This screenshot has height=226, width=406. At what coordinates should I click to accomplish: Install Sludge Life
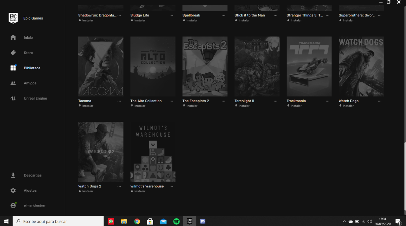(138, 20)
